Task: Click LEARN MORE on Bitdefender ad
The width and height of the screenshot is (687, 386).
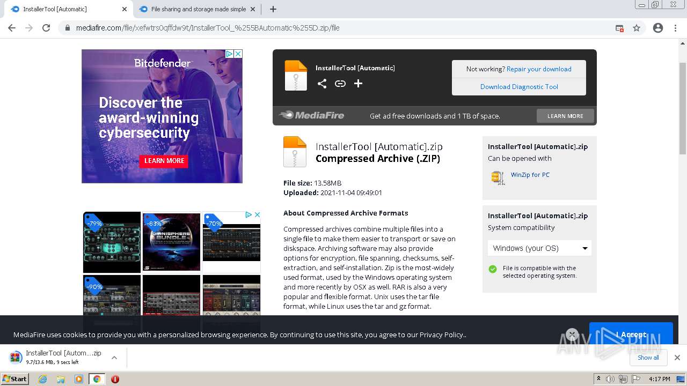Action: click(x=164, y=161)
